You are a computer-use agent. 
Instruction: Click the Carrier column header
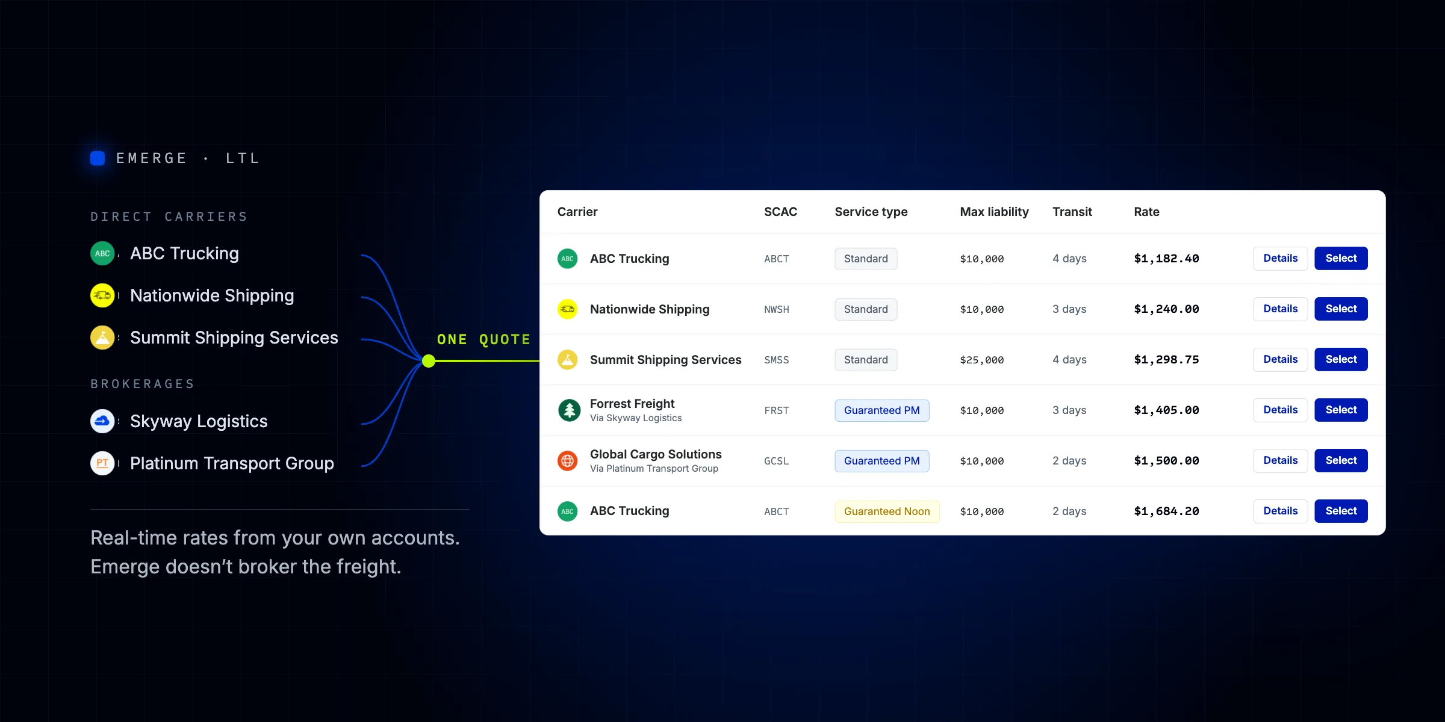(577, 212)
